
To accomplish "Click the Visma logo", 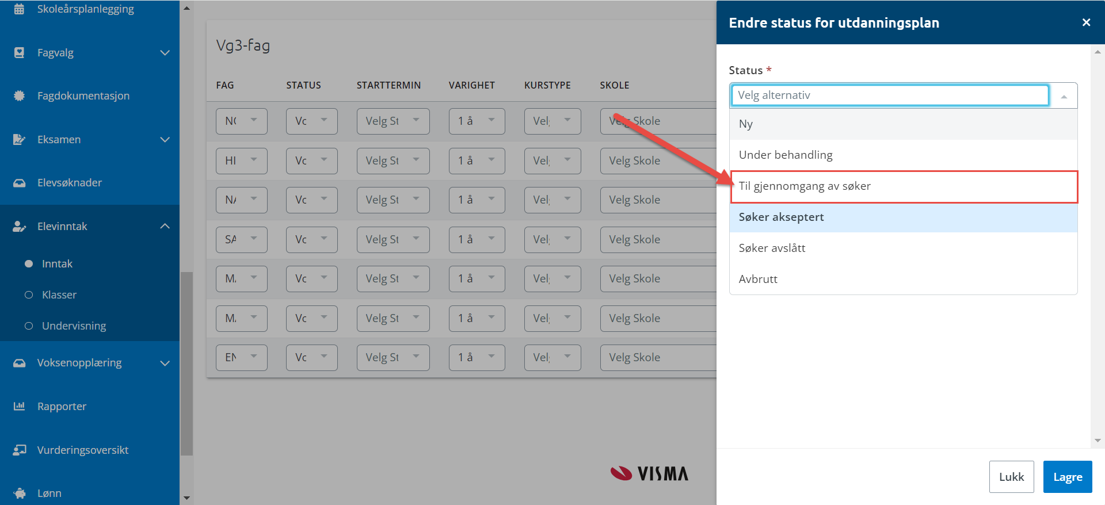I will coord(649,473).
